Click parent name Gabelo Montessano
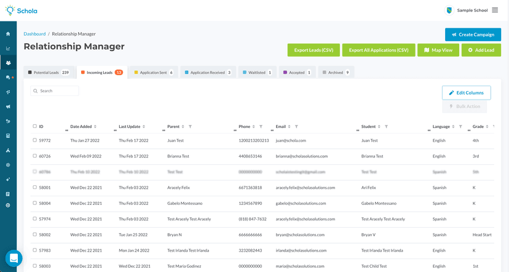 point(184,203)
